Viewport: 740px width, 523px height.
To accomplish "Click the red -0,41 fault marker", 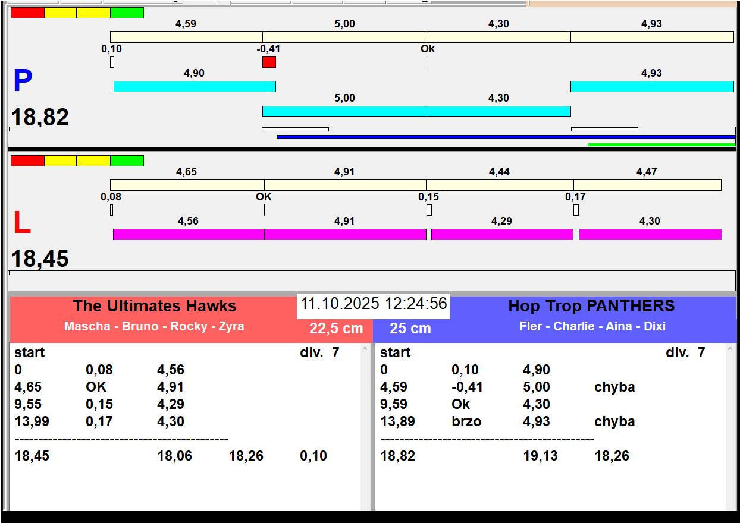I will coord(269,62).
